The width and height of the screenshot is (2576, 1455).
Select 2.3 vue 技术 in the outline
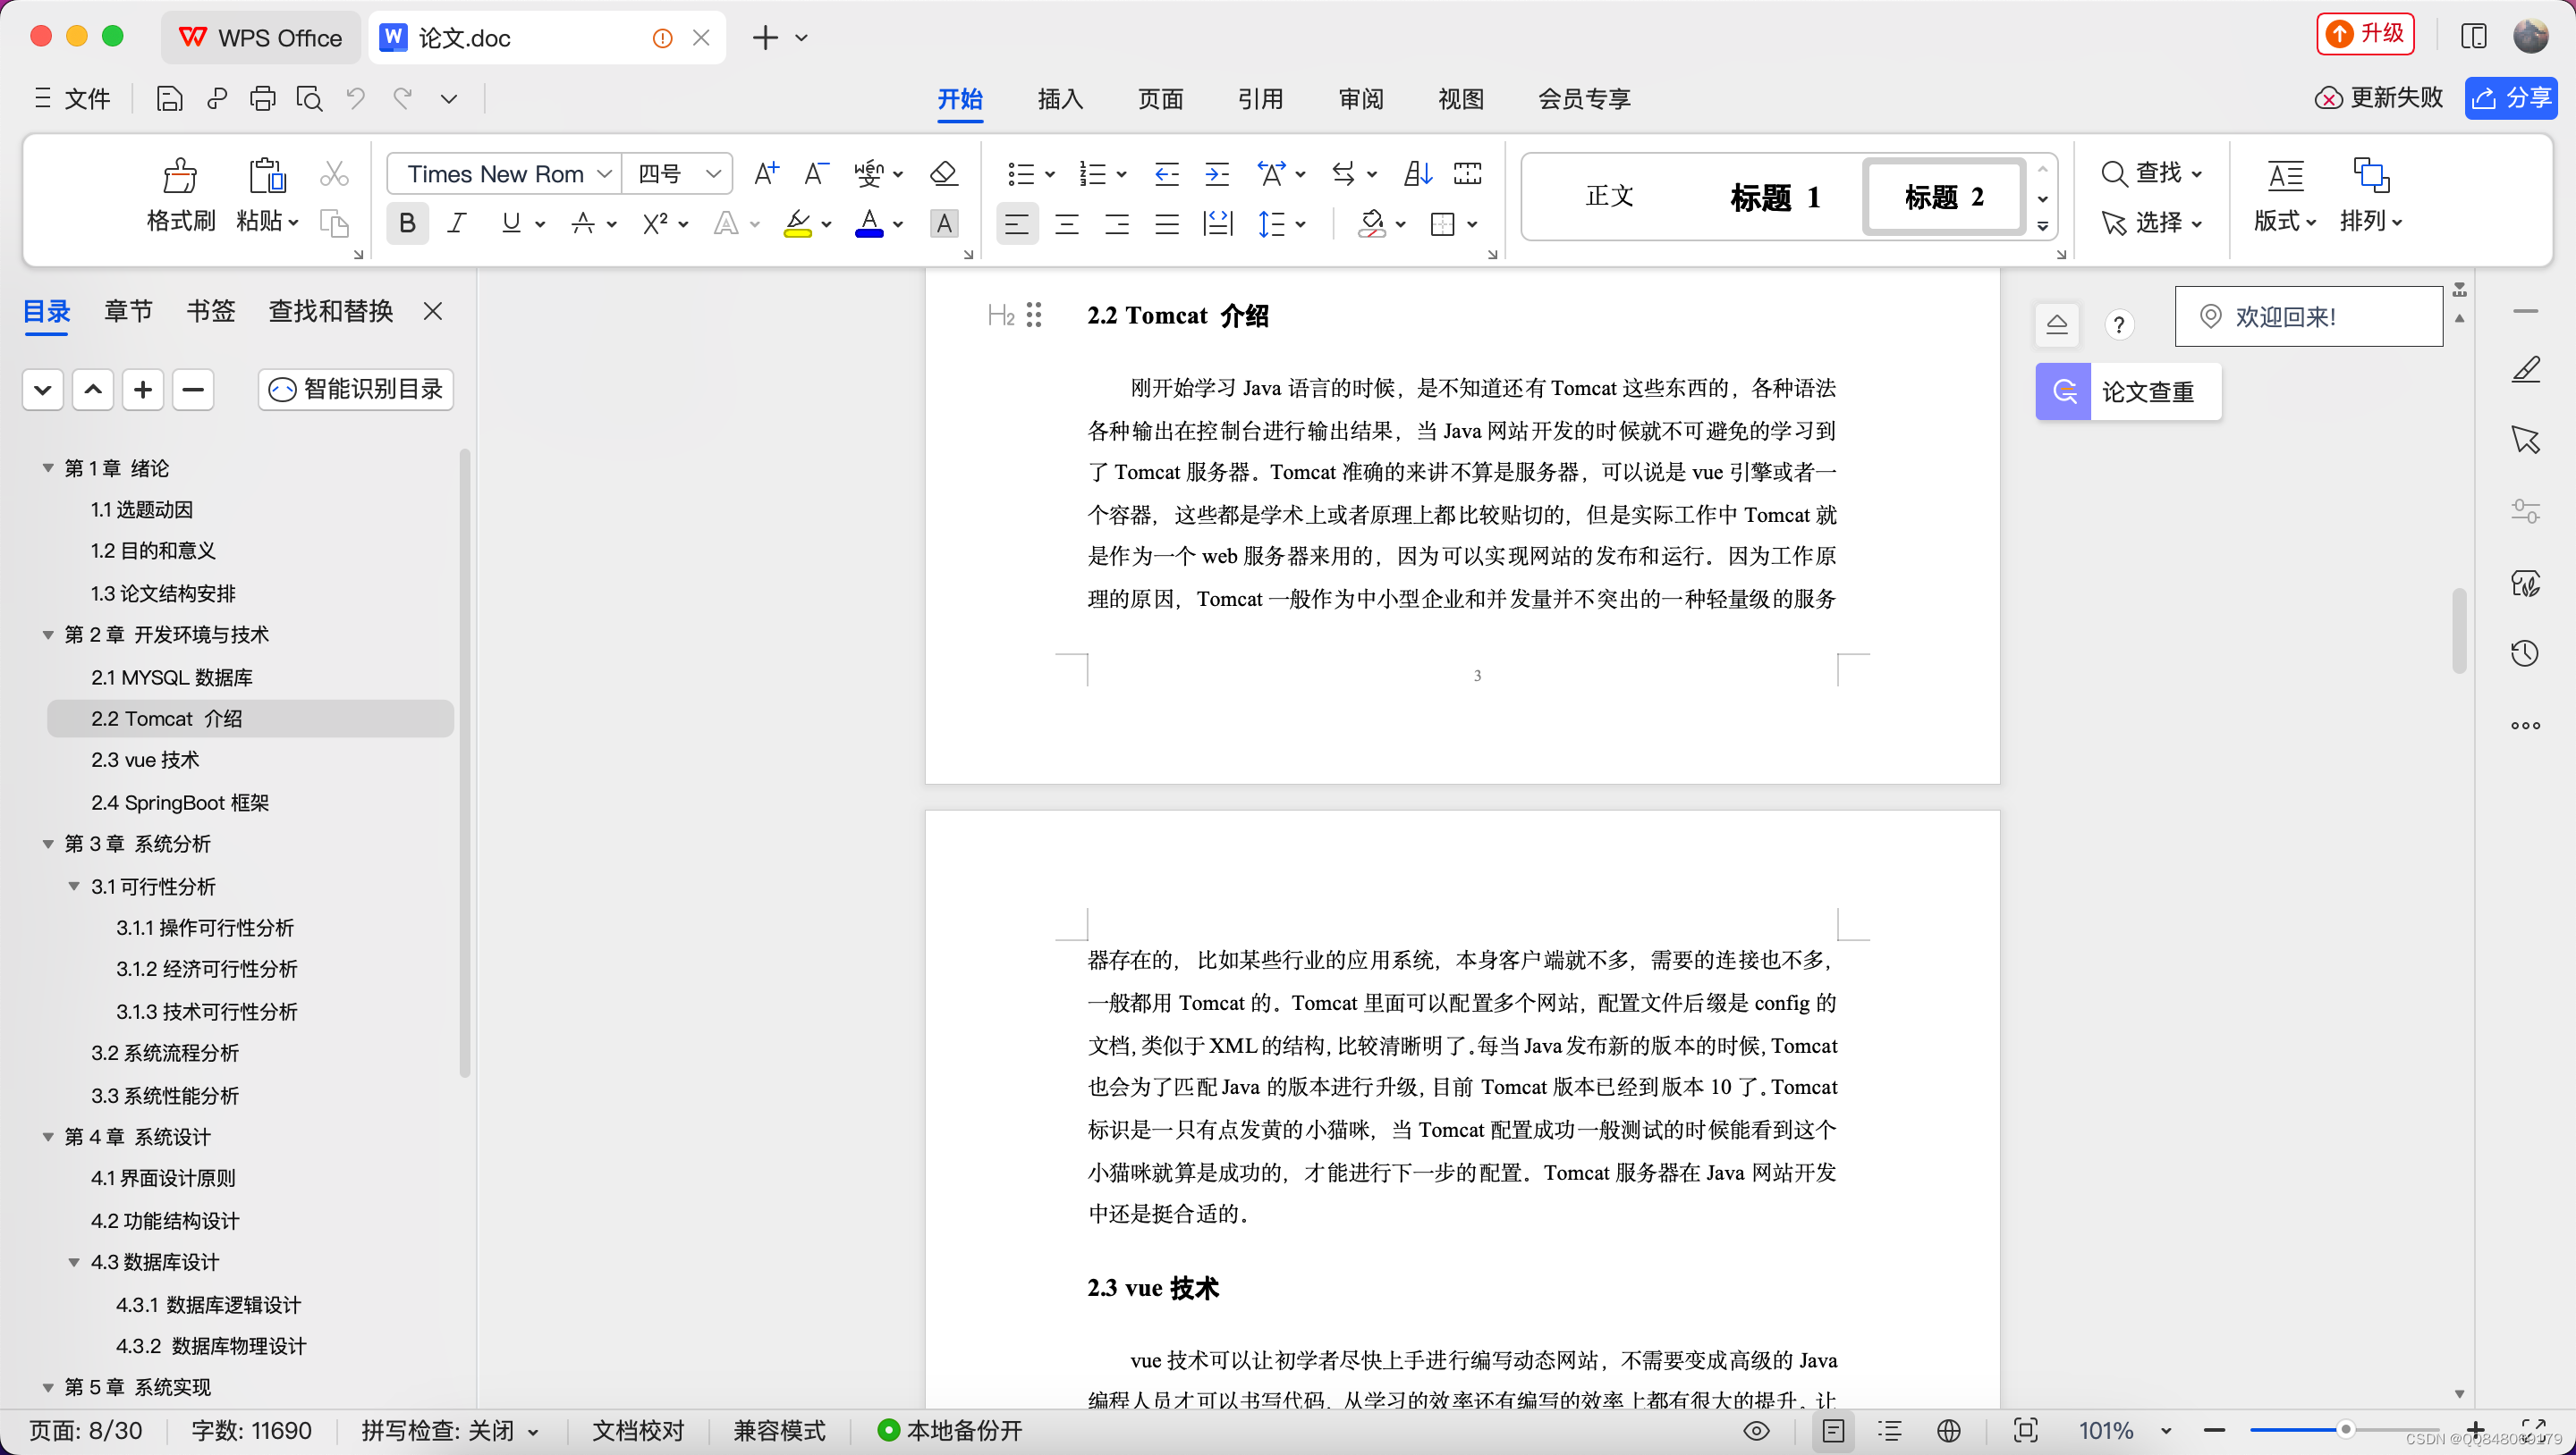coord(146,761)
